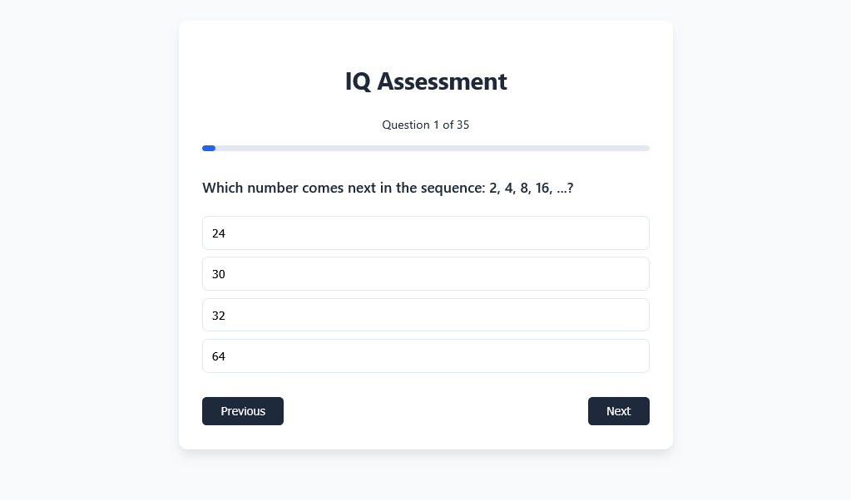Click the Next button
Image resolution: width=851 pixels, height=500 pixels.
click(618, 411)
